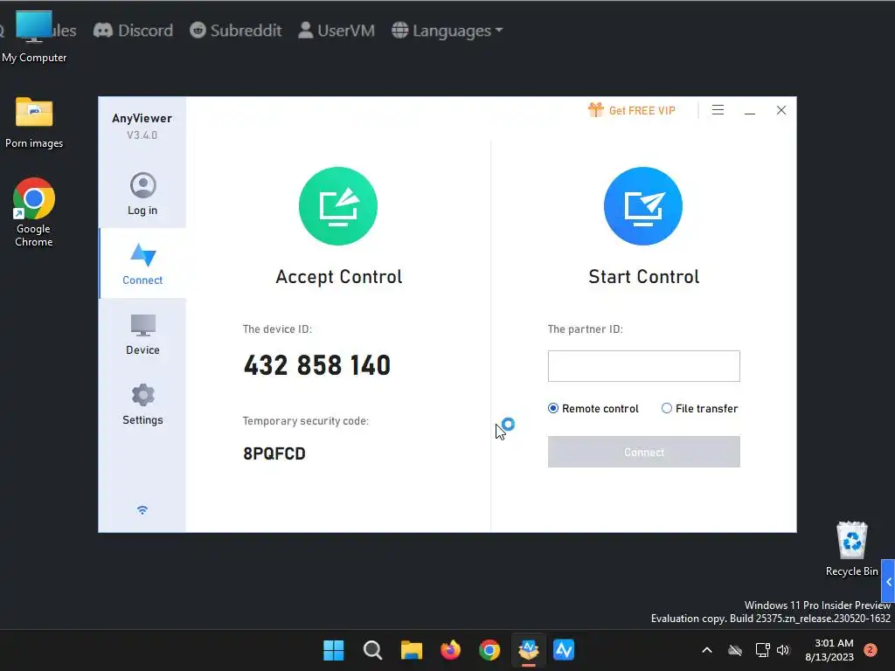Open the clock showing 3:01 AM

830,650
